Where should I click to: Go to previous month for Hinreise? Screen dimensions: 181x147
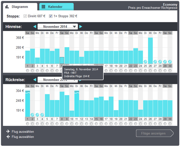coord(35,27)
